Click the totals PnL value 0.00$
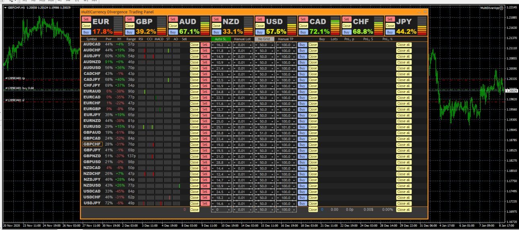This screenshot has width=519, height=230. pos(369,209)
